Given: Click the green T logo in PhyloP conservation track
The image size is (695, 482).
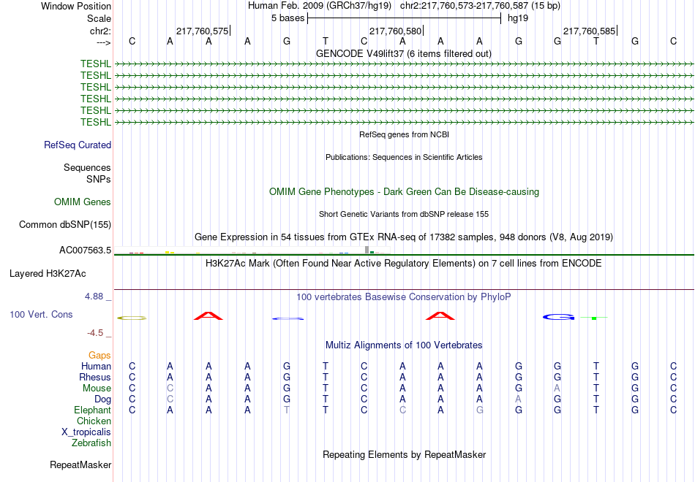Looking at the screenshot, I should click(594, 318).
